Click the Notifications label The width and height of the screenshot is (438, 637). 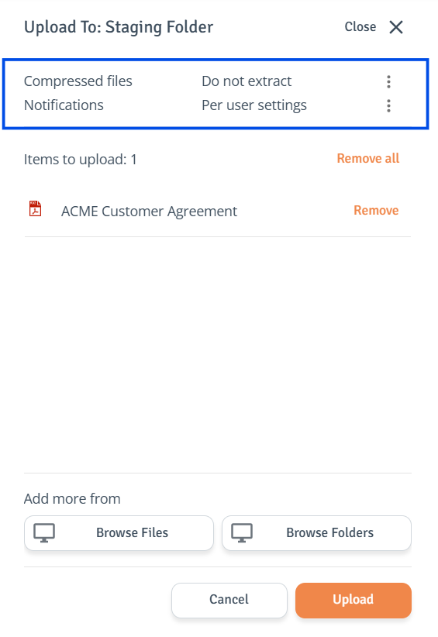pyautogui.click(x=64, y=105)
